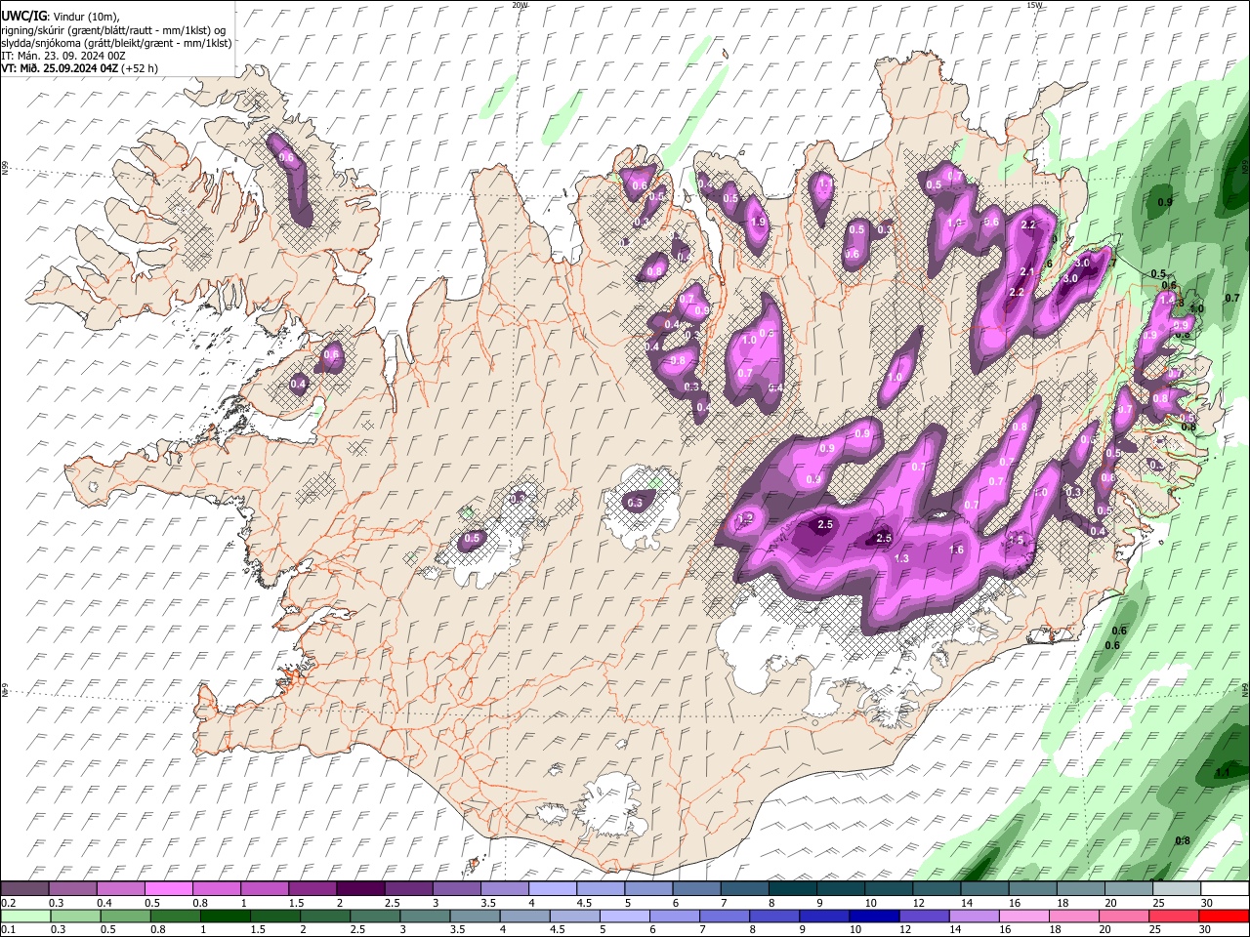
Task: Click the 1.2 value at the snow band's west end
Action: pos(747,518)
